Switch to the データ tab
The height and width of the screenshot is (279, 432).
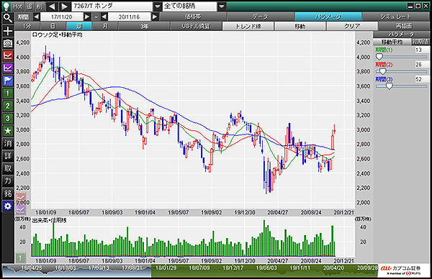[x=261, y=17]
